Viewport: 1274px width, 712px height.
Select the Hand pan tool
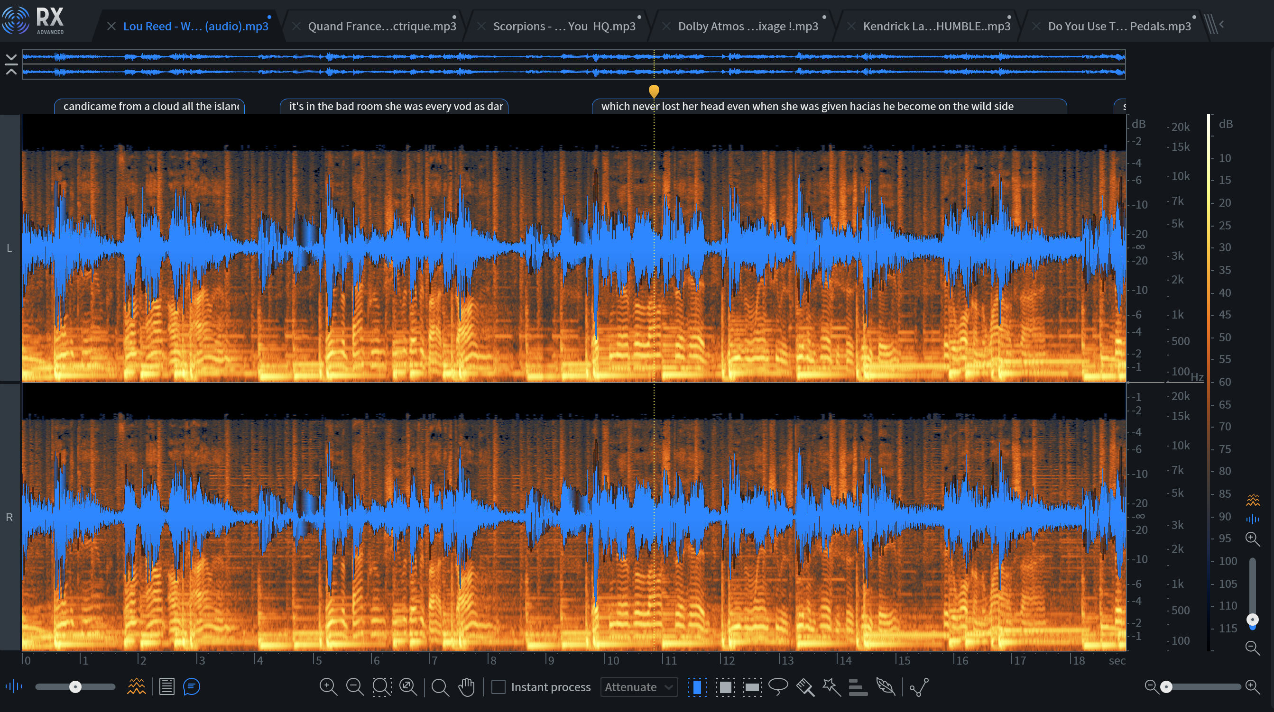pyautogui.click(x=466, y=687)
